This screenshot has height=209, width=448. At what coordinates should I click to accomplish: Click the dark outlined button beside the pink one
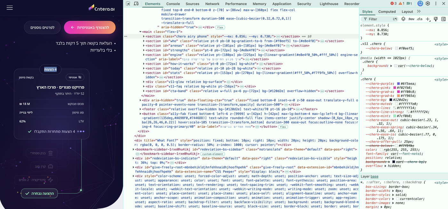pos(42,27)
